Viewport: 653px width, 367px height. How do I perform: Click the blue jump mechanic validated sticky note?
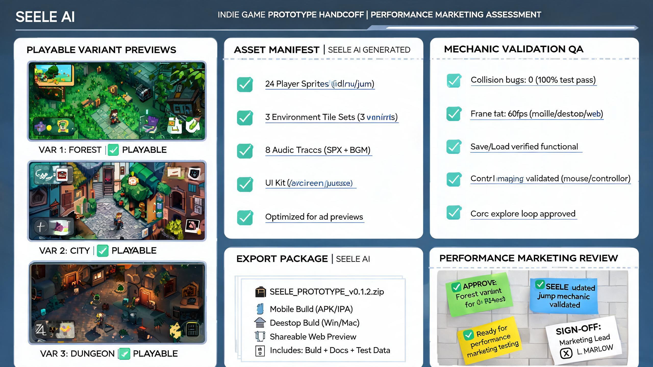click(564, 296)
